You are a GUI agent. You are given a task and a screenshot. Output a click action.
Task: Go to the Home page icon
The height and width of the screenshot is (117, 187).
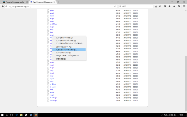(x=174, y=6)
